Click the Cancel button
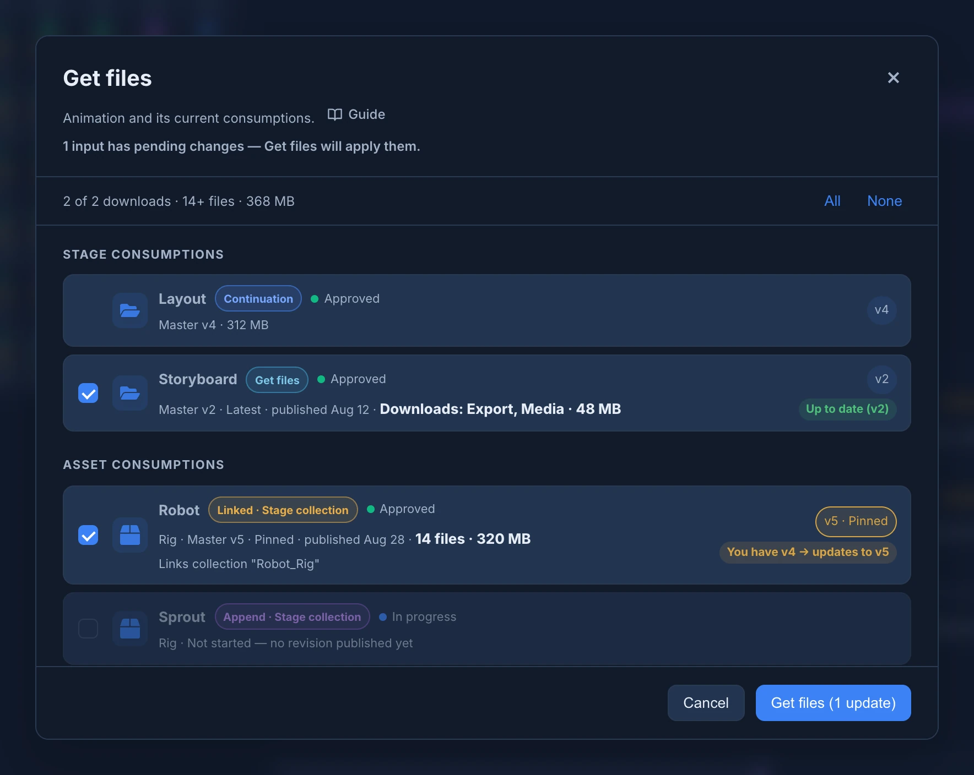974x775 pixels. pyautogui.click(x=706, y=703)
